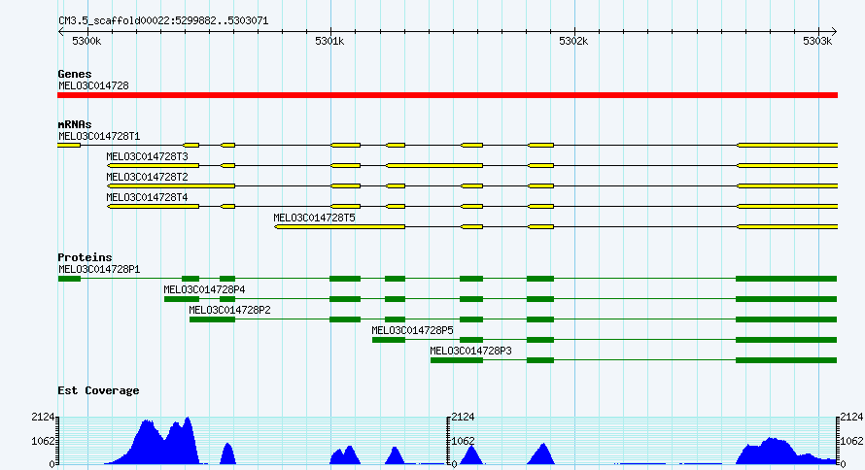Click the MELO3C014728P3 protein label

[471, 351]
